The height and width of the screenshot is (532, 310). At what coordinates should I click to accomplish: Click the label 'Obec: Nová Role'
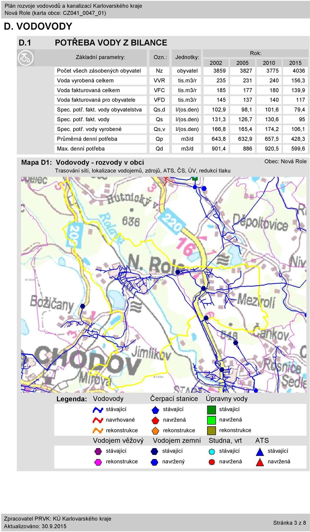[x=285, y=161]
